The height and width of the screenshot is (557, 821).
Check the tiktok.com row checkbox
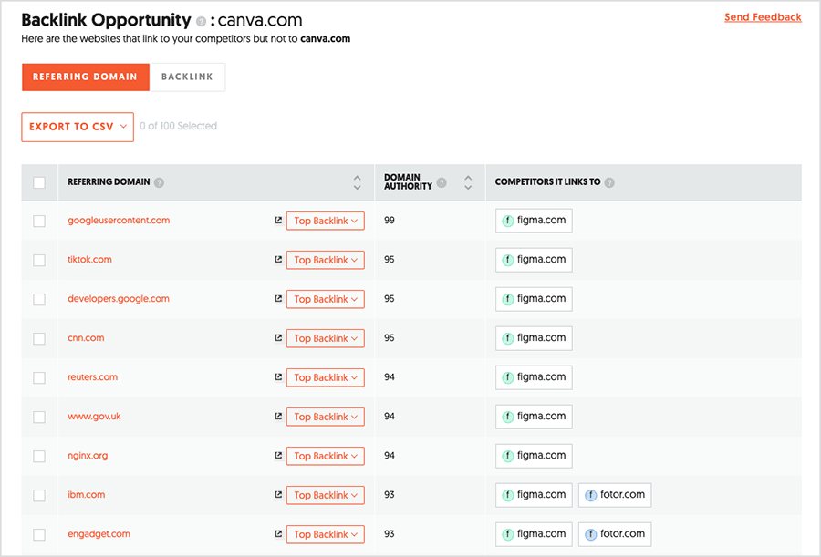coord(39,260)
